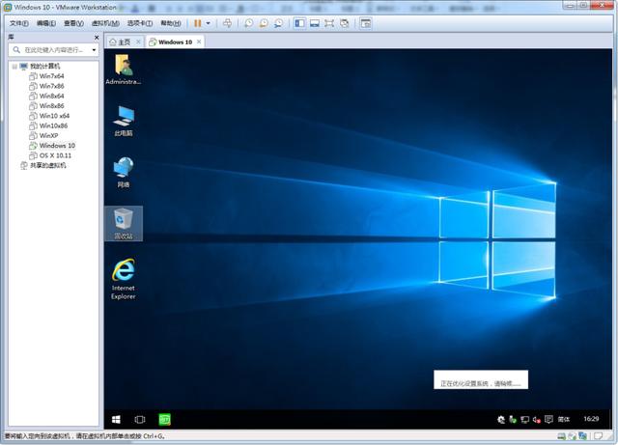Open the snapshot manager
618x445 pixels.
[279, 23]
